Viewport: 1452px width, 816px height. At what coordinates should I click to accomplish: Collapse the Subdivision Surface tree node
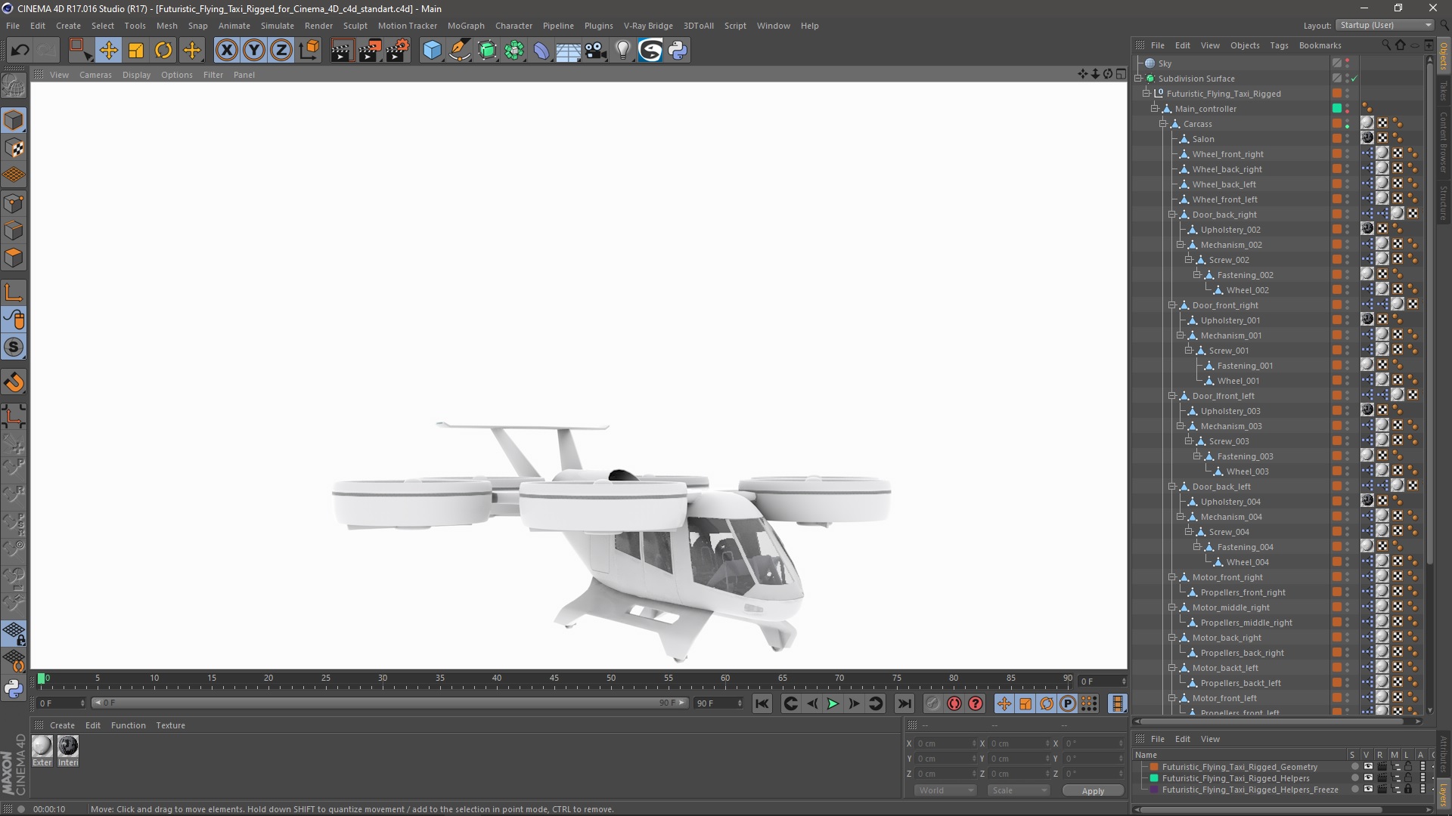tap(1138, 79)
